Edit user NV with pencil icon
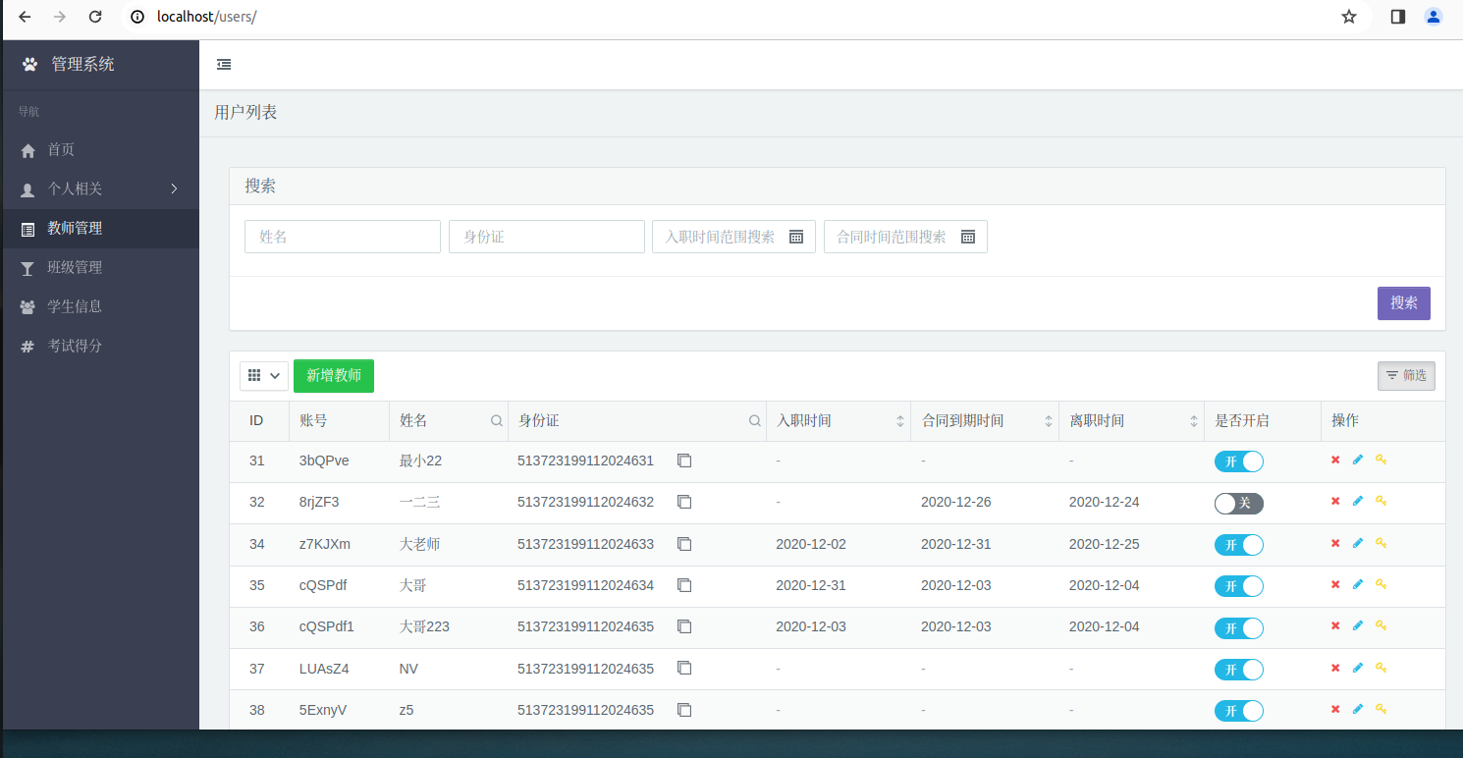The height and width of the screenshot is (758, 1463). pos(1358,668)
